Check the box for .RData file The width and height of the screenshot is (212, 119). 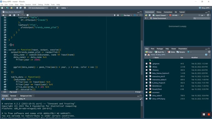[x=147, y=67]
